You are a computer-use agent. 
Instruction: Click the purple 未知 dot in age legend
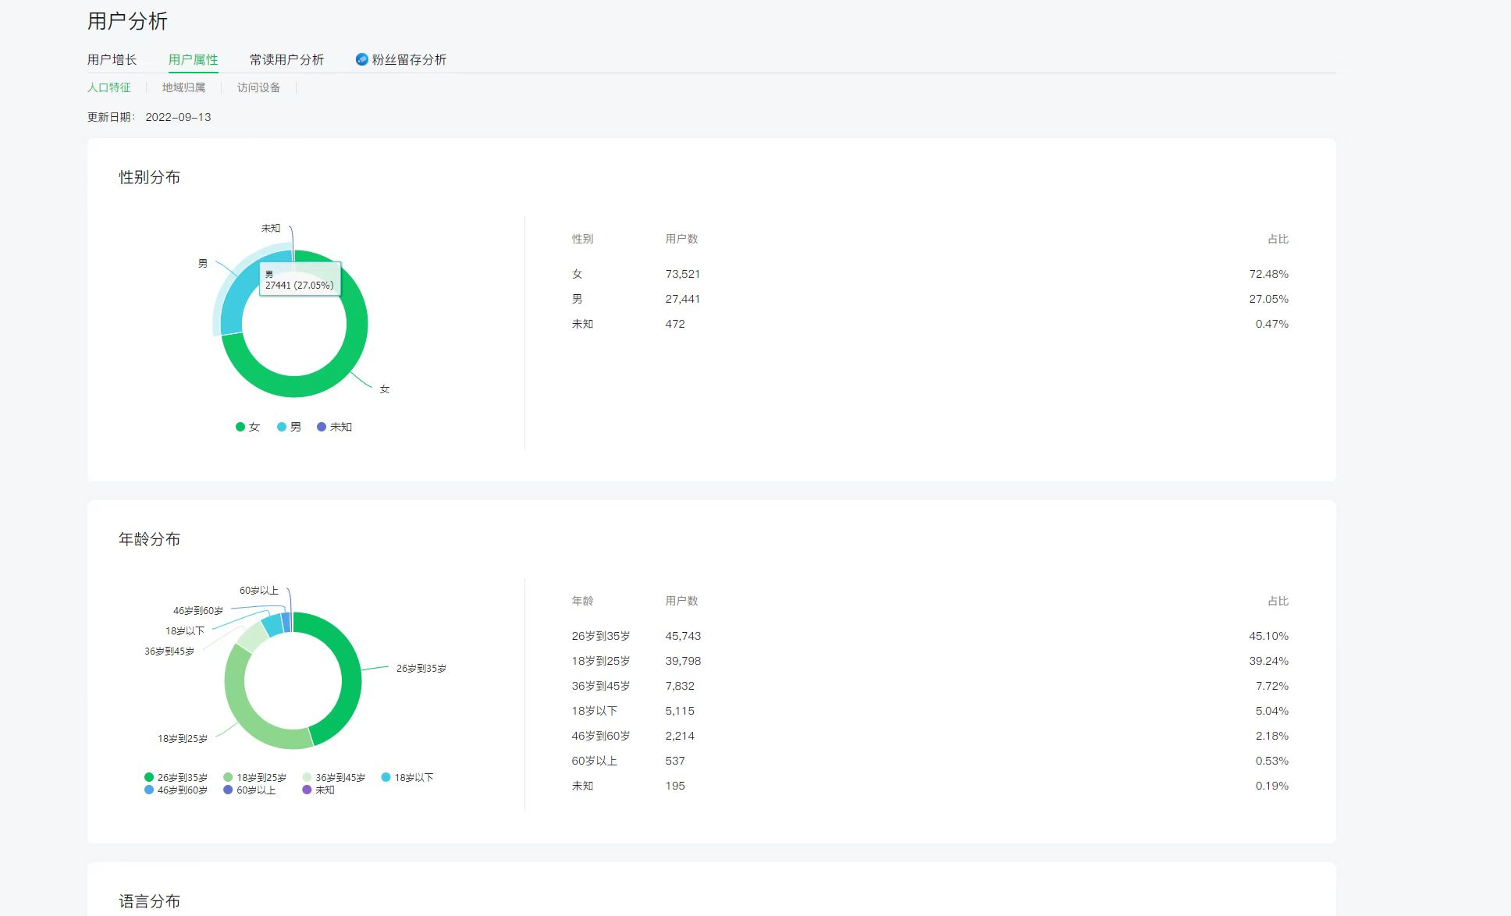(x=307, y=790)
